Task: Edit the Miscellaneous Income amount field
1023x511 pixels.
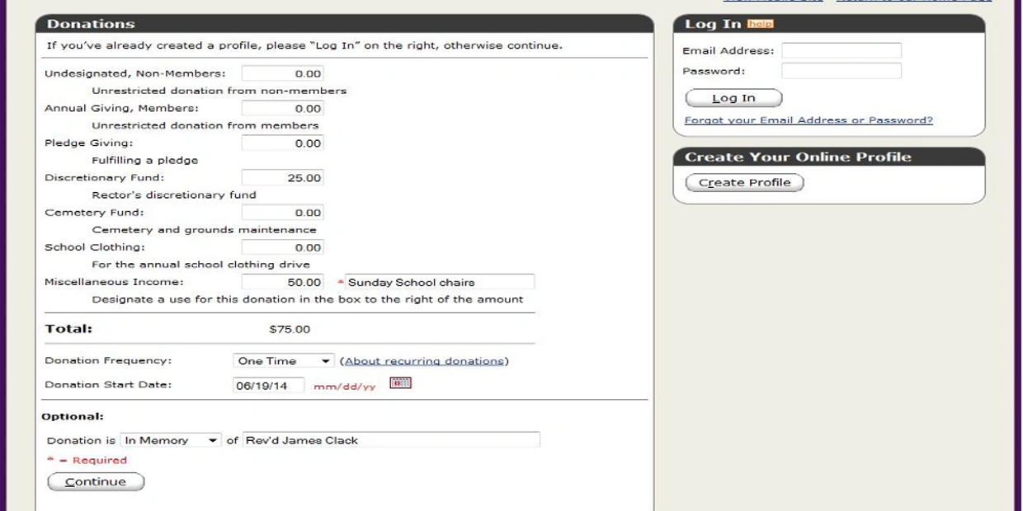Action: [282, 282]
